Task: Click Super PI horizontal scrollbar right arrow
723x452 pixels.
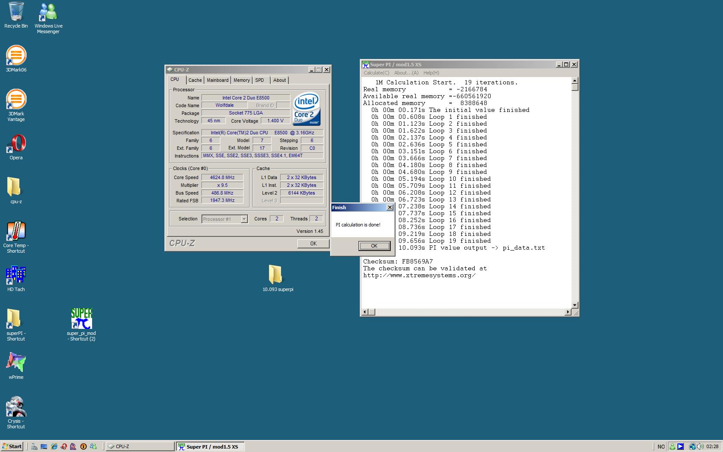Action: (x=568, y=312)
